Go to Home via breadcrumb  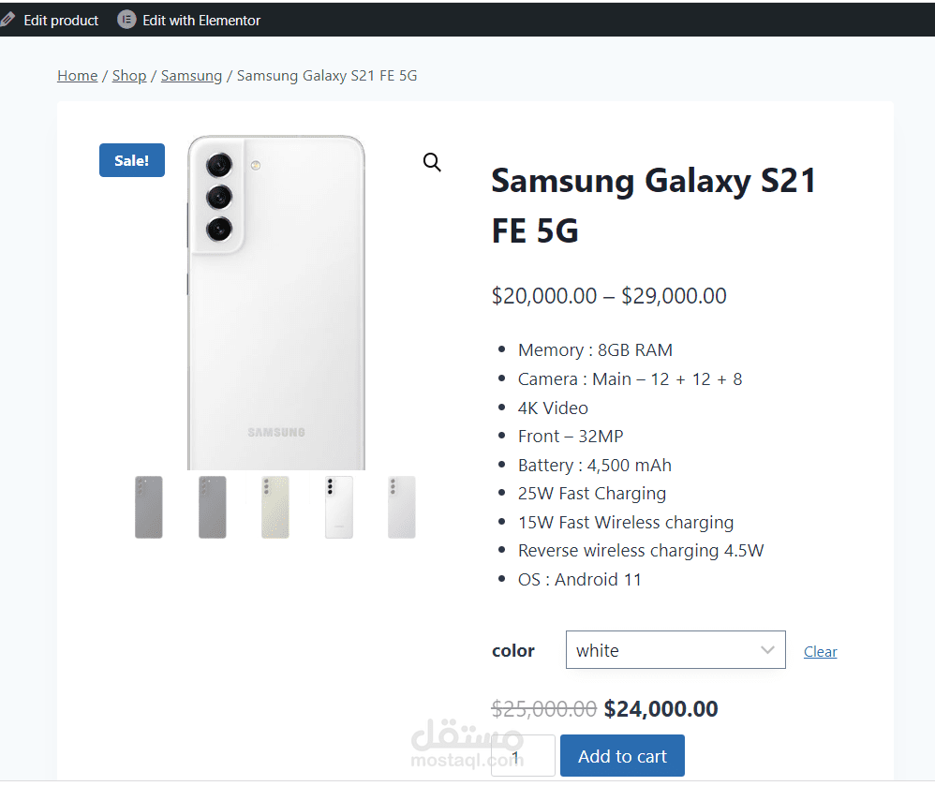[x=77, y=76]
